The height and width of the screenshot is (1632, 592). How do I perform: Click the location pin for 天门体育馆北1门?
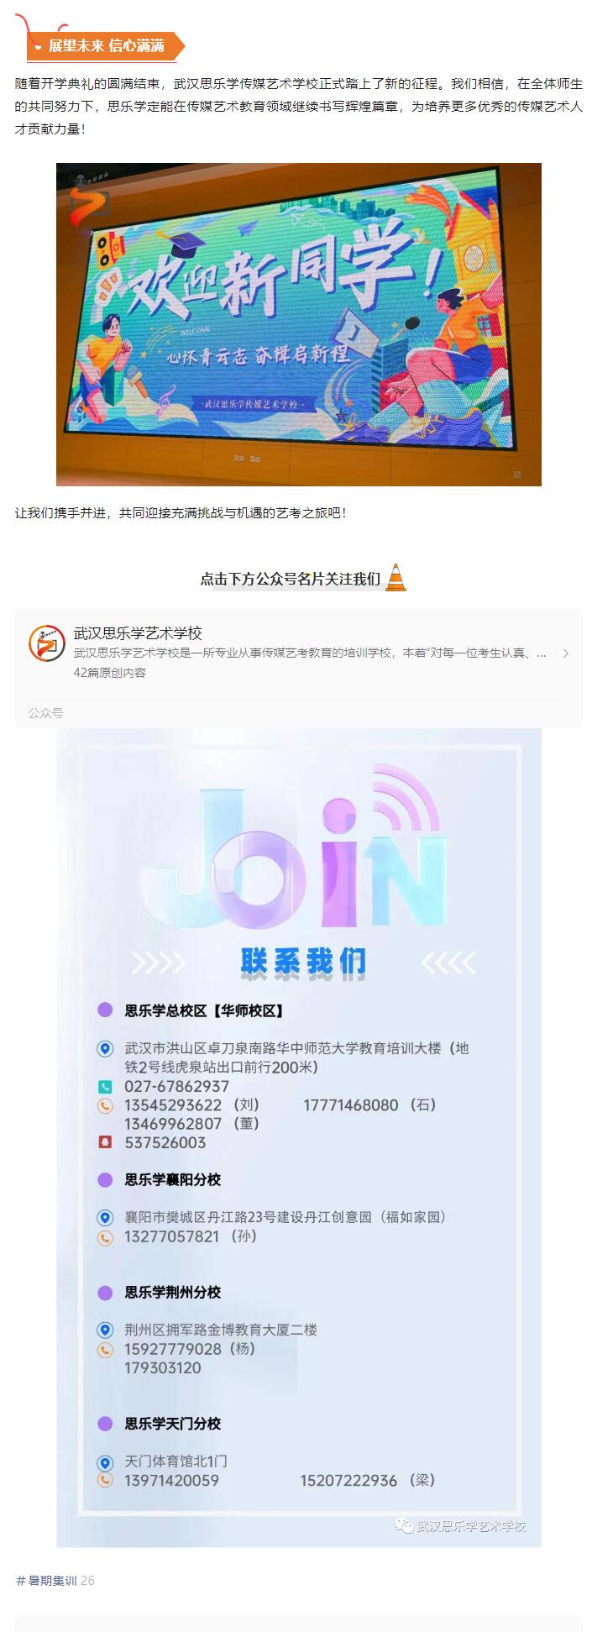105,1461
